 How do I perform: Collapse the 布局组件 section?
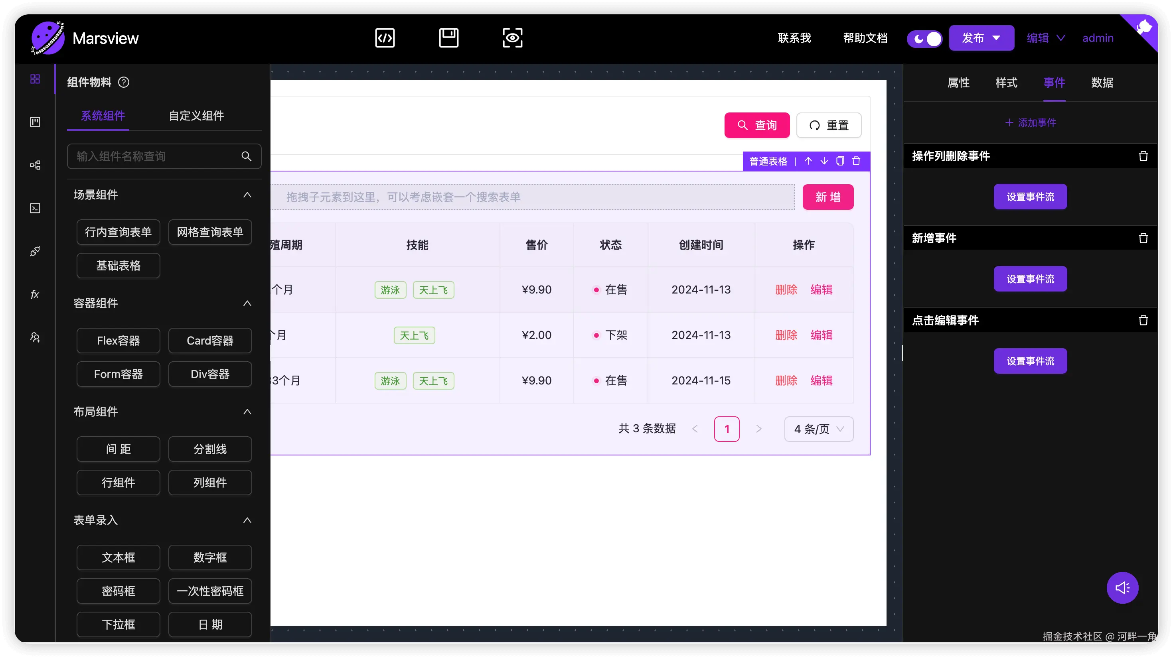pyautogui.click(x=247, y=412)
